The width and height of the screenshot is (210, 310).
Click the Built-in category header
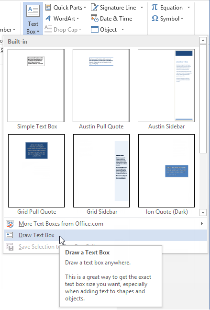click(101, 42)
